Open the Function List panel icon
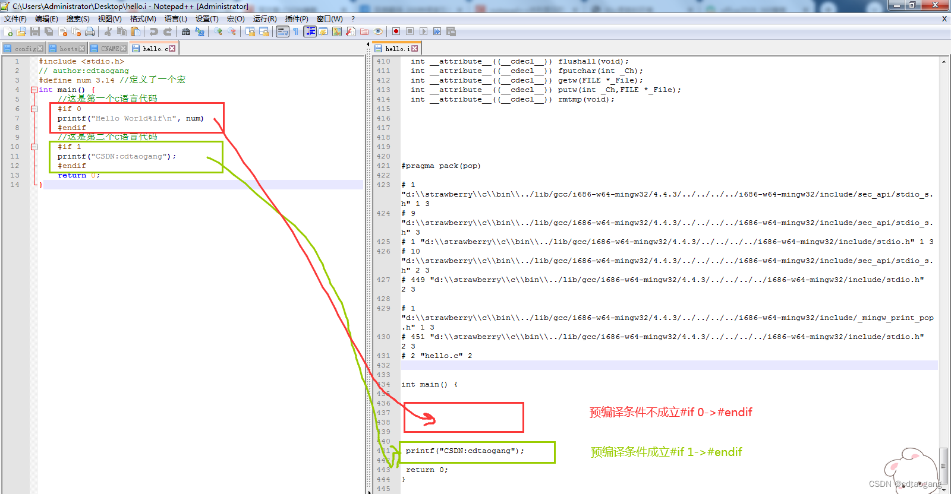Image resolution: width=951 pixels, height=494 pixels. pos(351,31)
